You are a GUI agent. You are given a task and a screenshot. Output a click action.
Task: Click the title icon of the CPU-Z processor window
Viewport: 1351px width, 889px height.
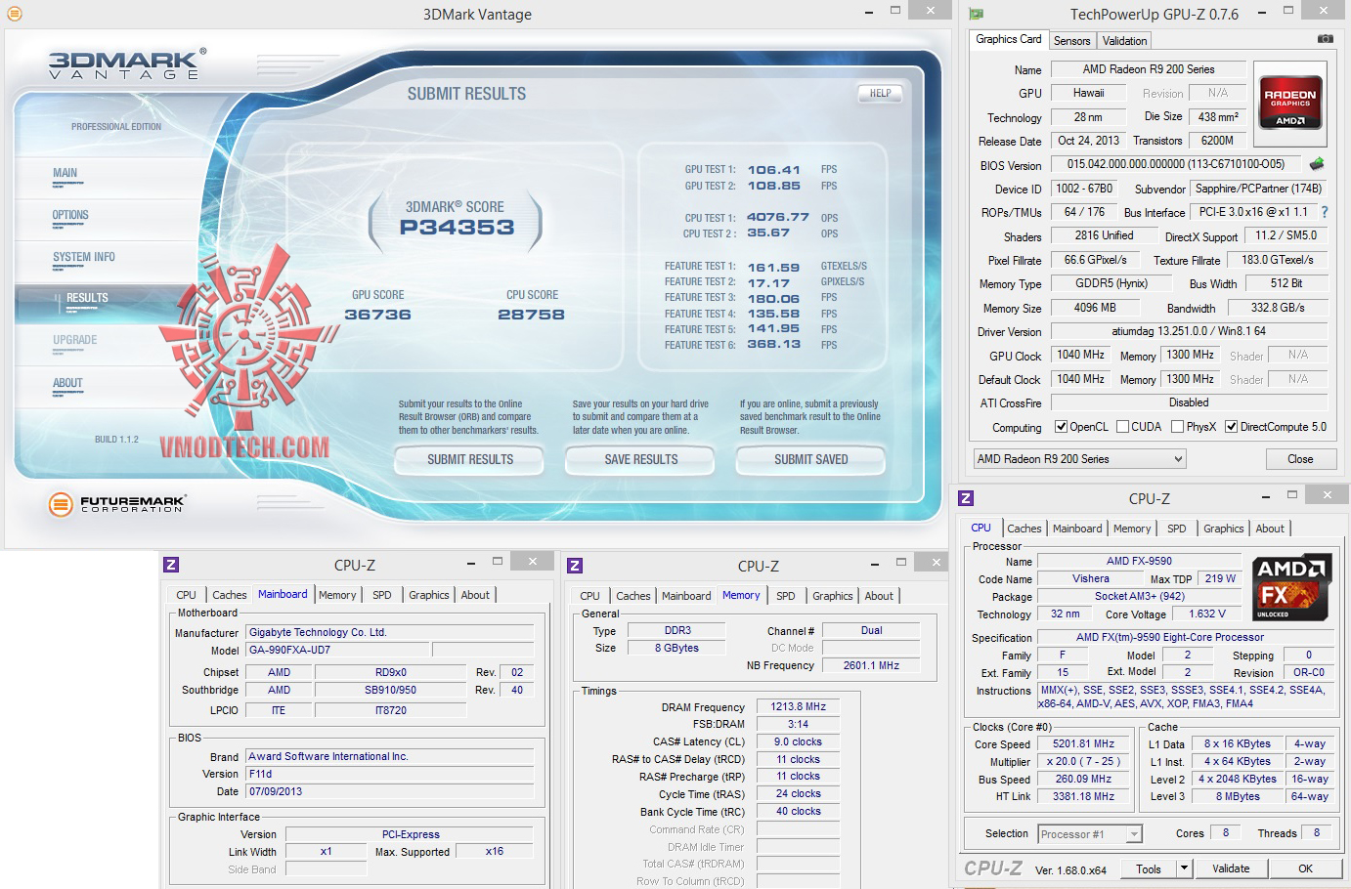click(x=966, y=498)
